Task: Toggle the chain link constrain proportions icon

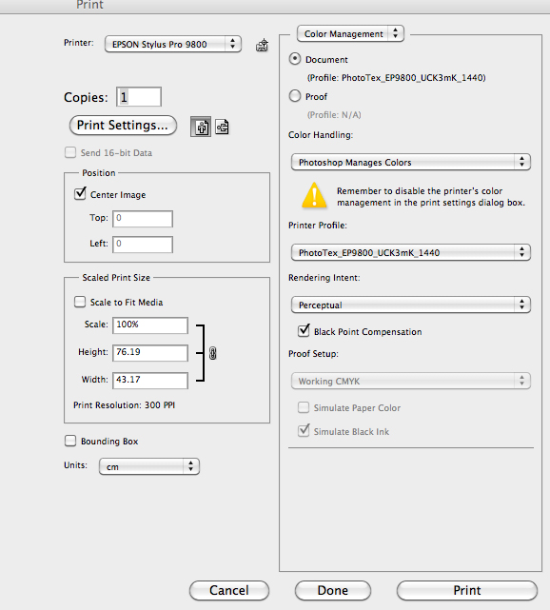Action: click(x=212, y=353)
